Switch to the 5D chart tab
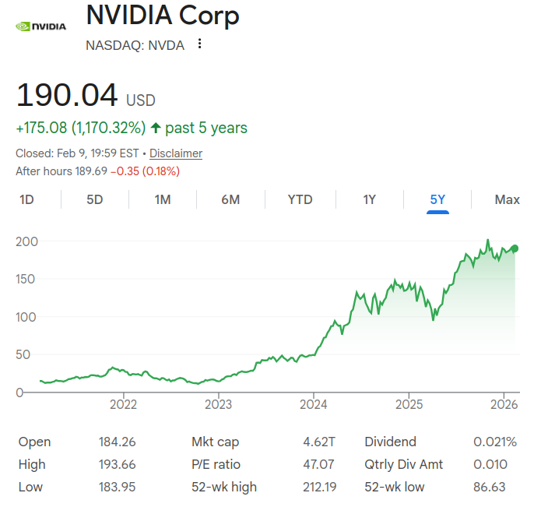Viewport: 534px width, 507px height. pyautogui.click(x=94, y=200)
